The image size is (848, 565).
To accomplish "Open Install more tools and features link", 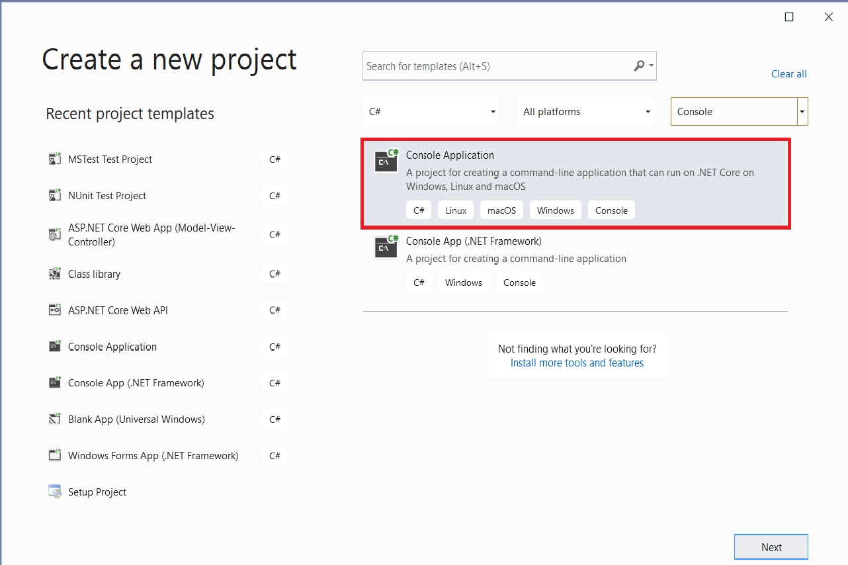I will [577, 363].
